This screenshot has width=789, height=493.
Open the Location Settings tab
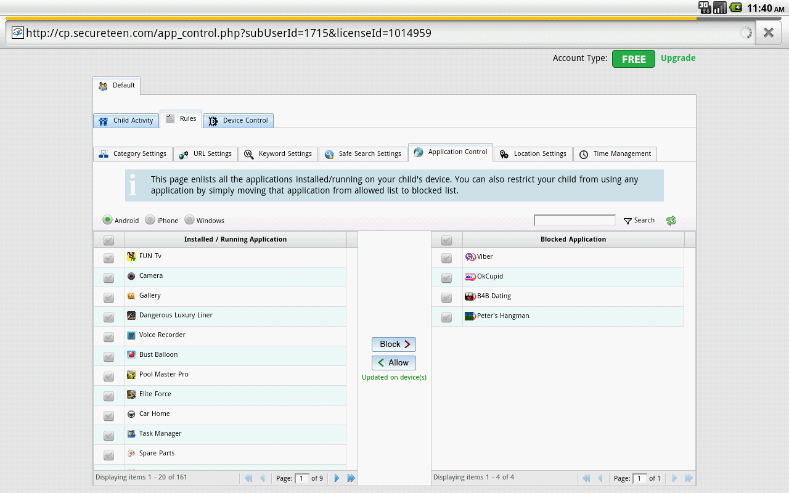pos(533,153)
